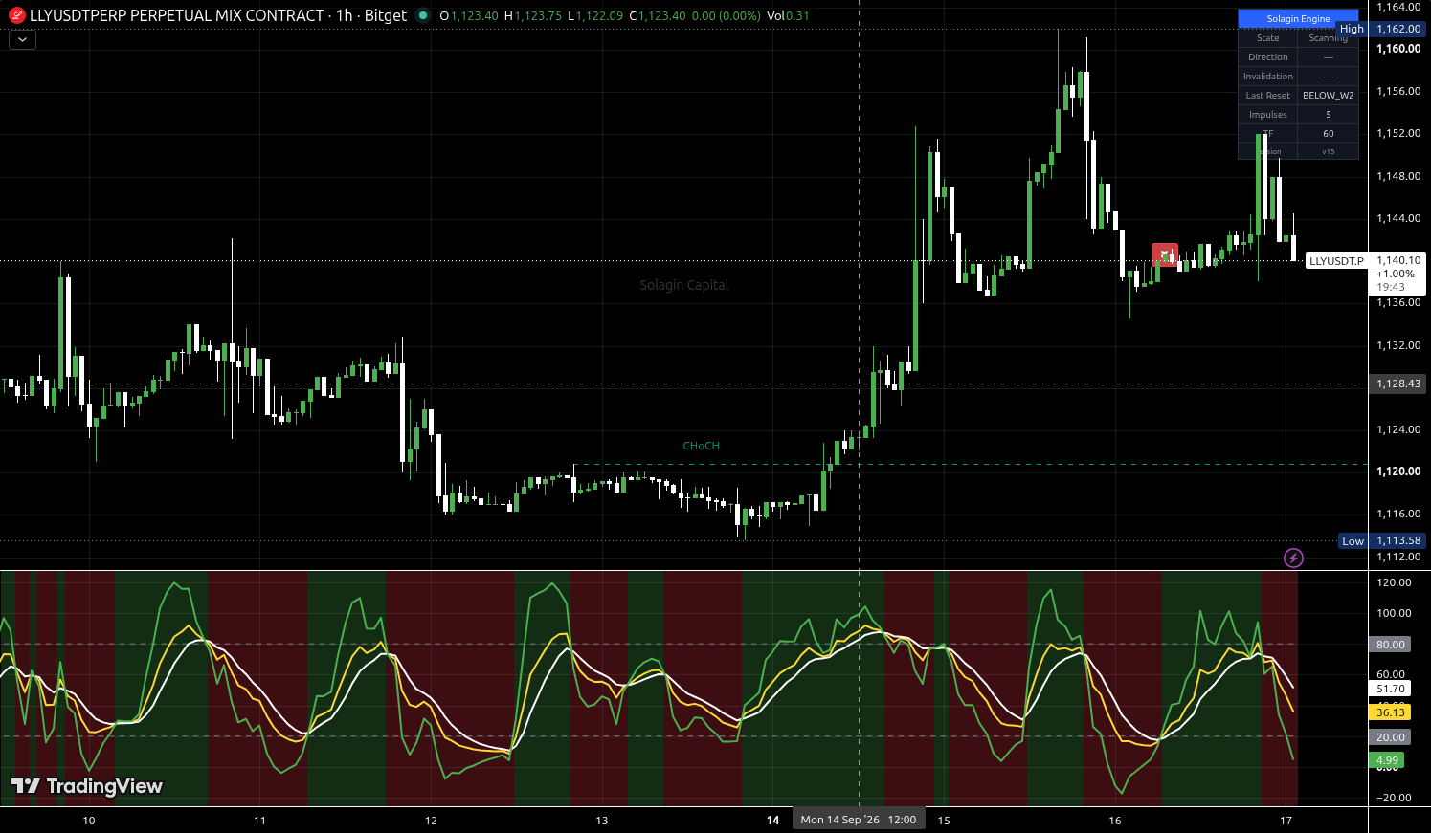Click the 1,128.43 horizontal line price tag
The height and width of the screenshot is (833, 1431).
point(1398,384)
